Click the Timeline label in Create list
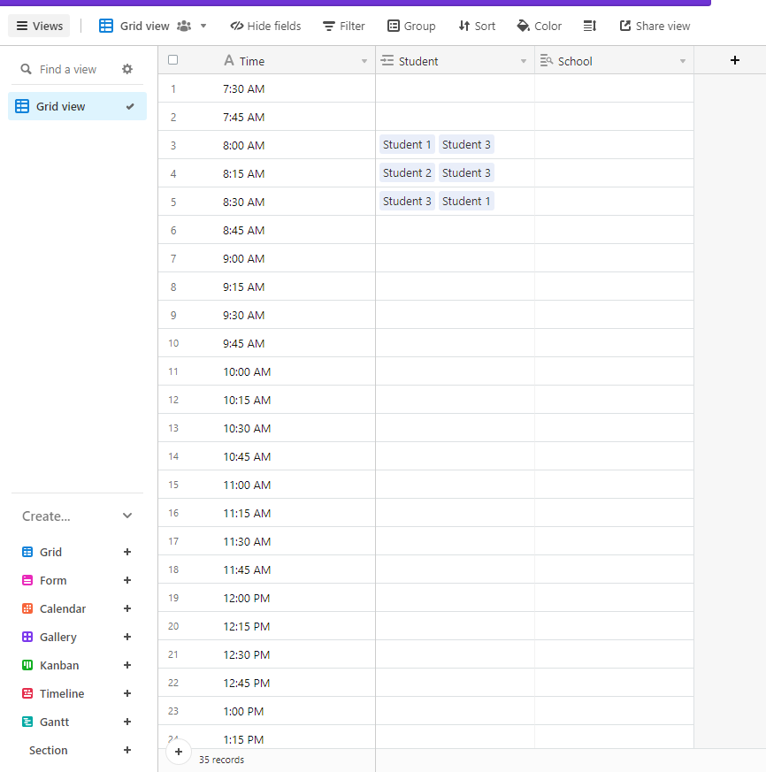Viewport: 766px width, 772px height. (62, 693)
